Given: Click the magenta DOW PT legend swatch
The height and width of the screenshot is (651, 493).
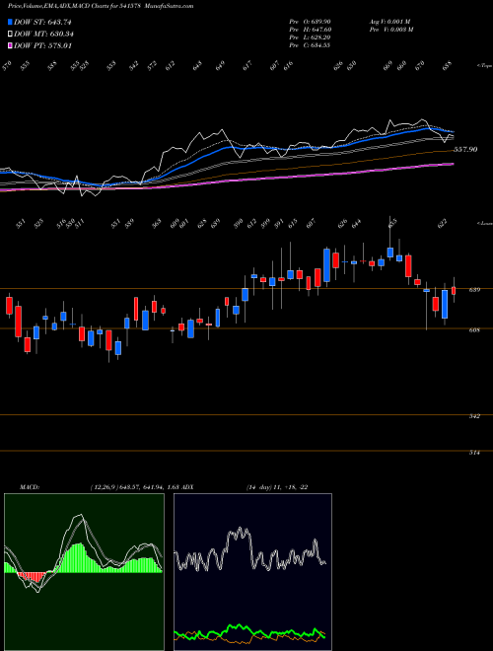Looking at the screenshot, I should [11, 45].
